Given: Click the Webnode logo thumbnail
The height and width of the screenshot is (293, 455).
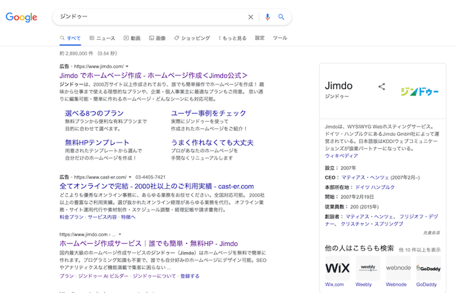Looking at the screenshot, I should click(398, 268).
